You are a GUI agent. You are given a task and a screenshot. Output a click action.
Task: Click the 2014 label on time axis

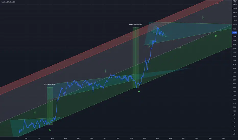click(66, 138)
